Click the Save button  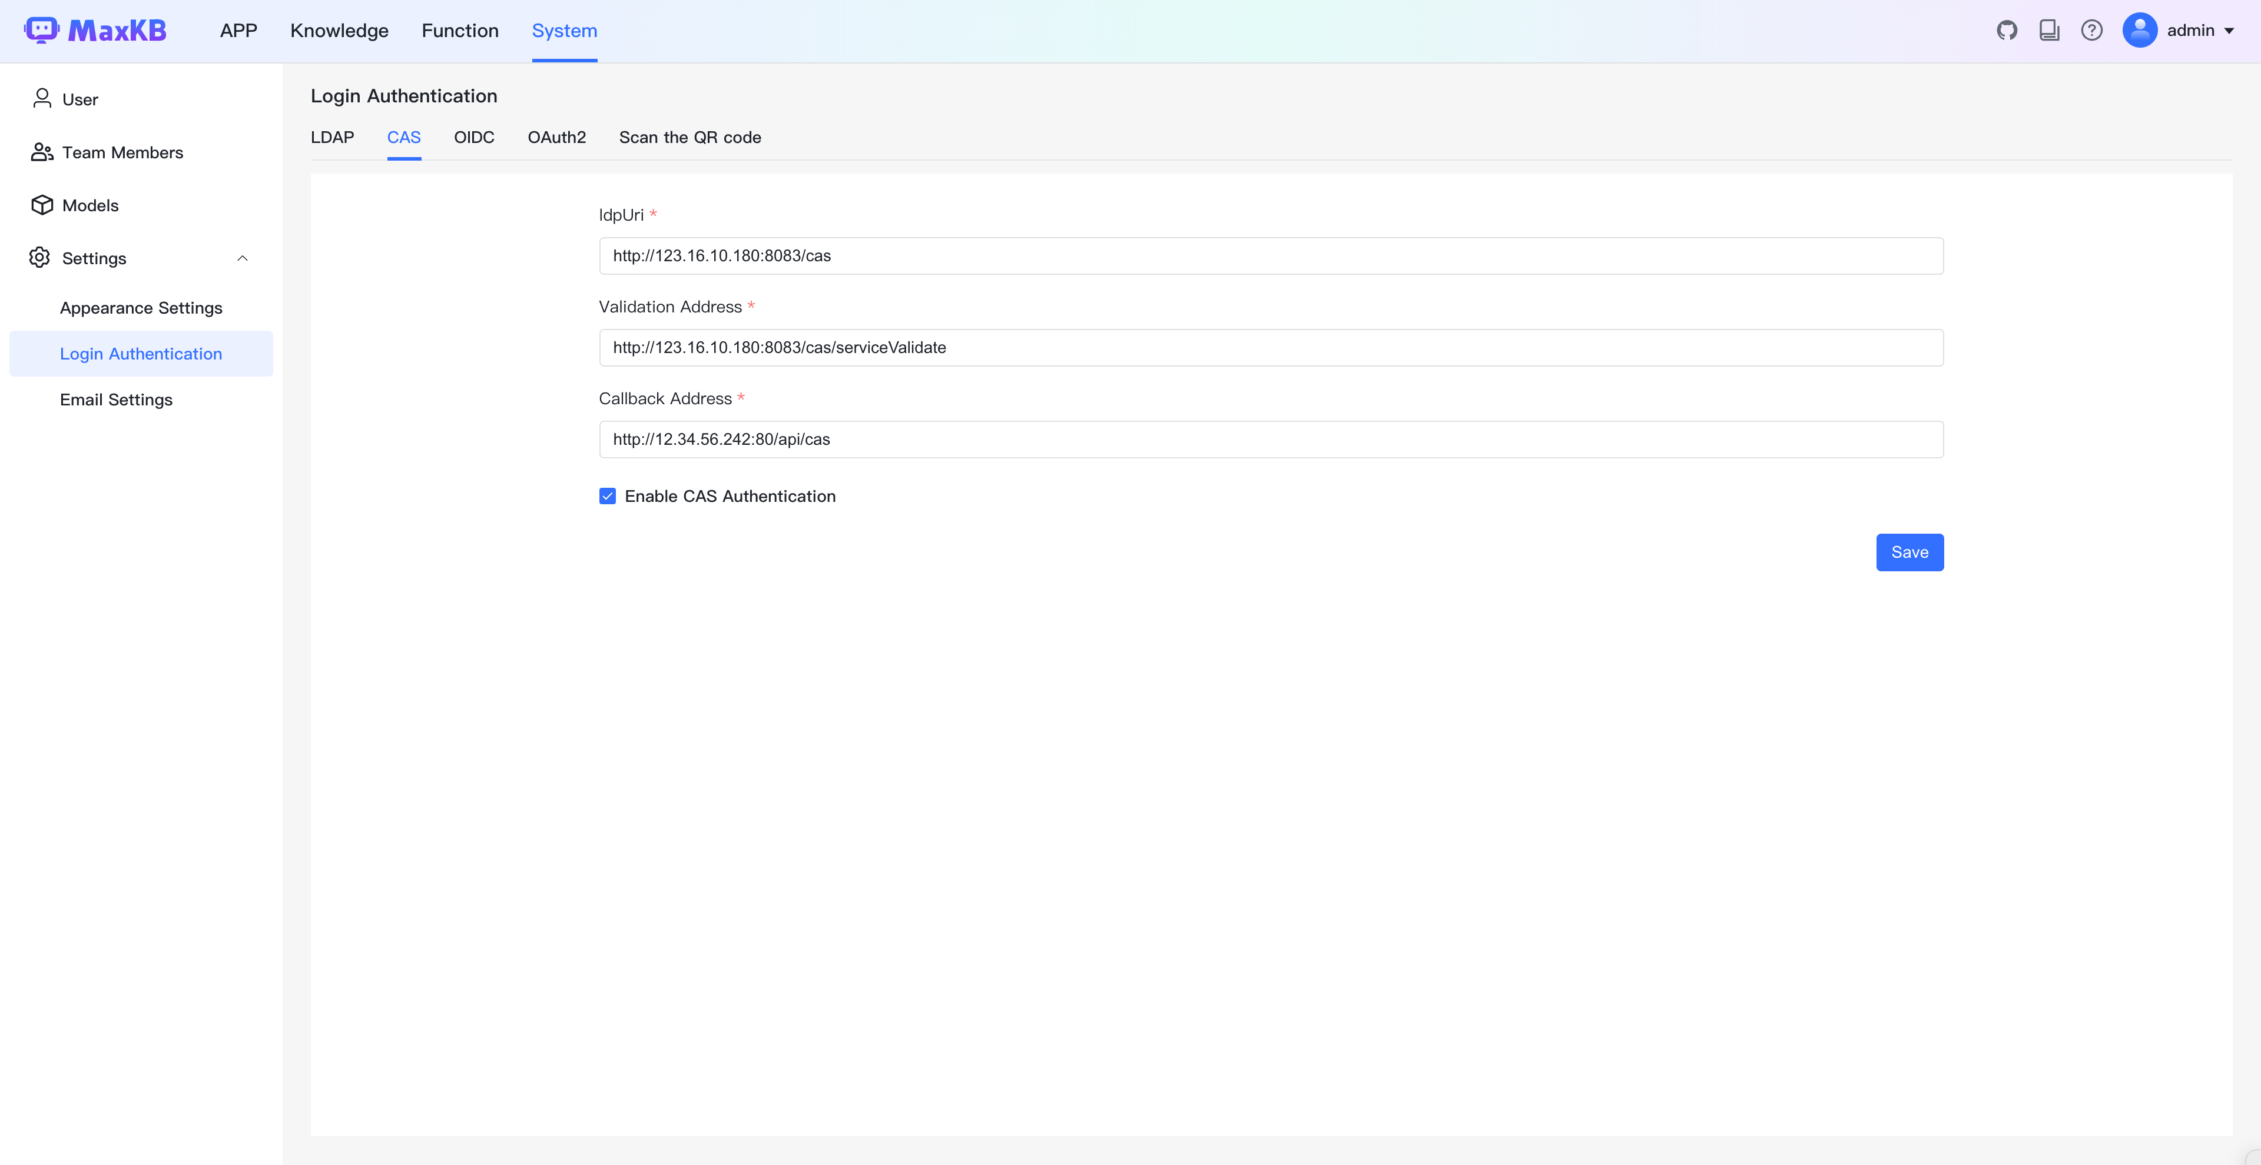coord(1909,552)
